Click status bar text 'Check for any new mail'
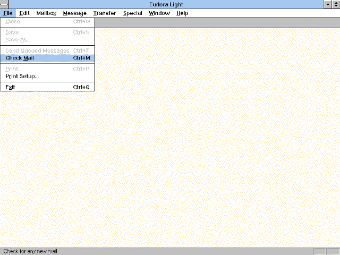 [x=30, y=251]
